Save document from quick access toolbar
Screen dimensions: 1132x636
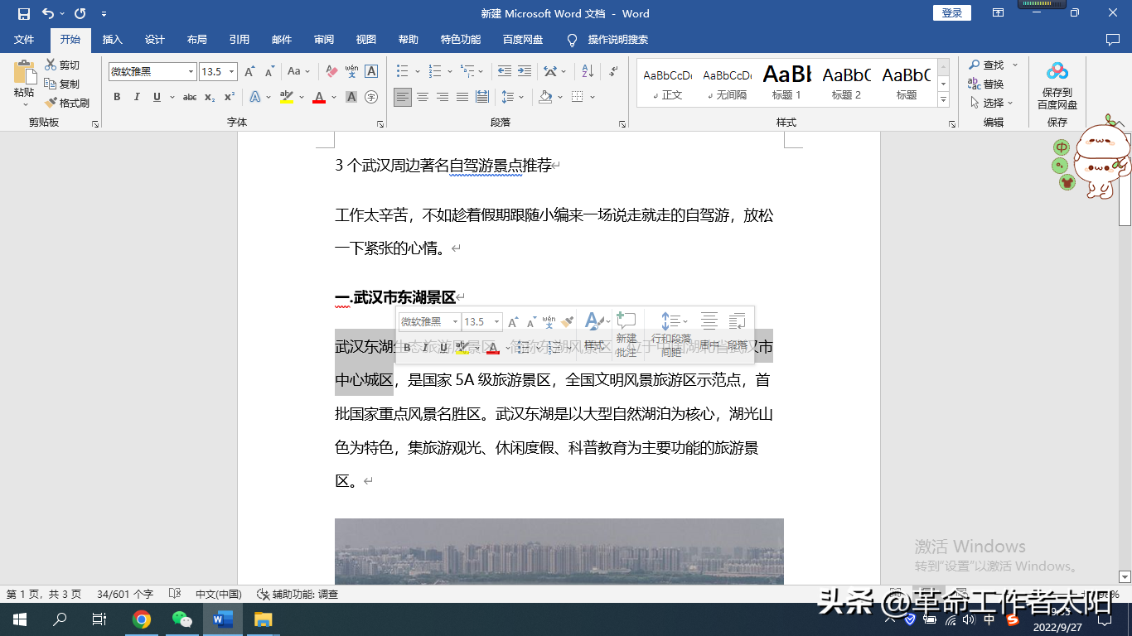(24, 13)
